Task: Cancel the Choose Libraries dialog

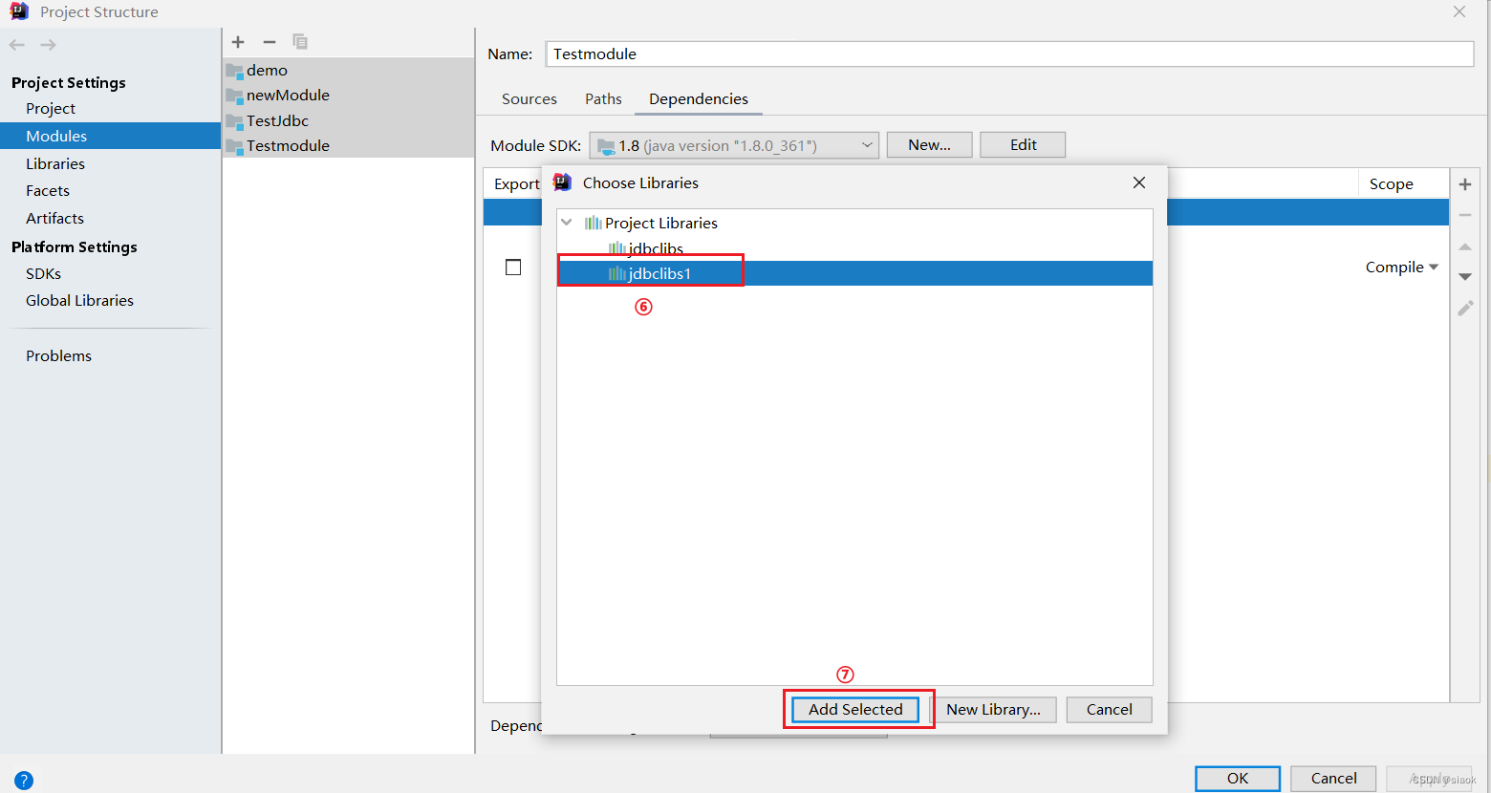Action: [x=1109, y=710]
